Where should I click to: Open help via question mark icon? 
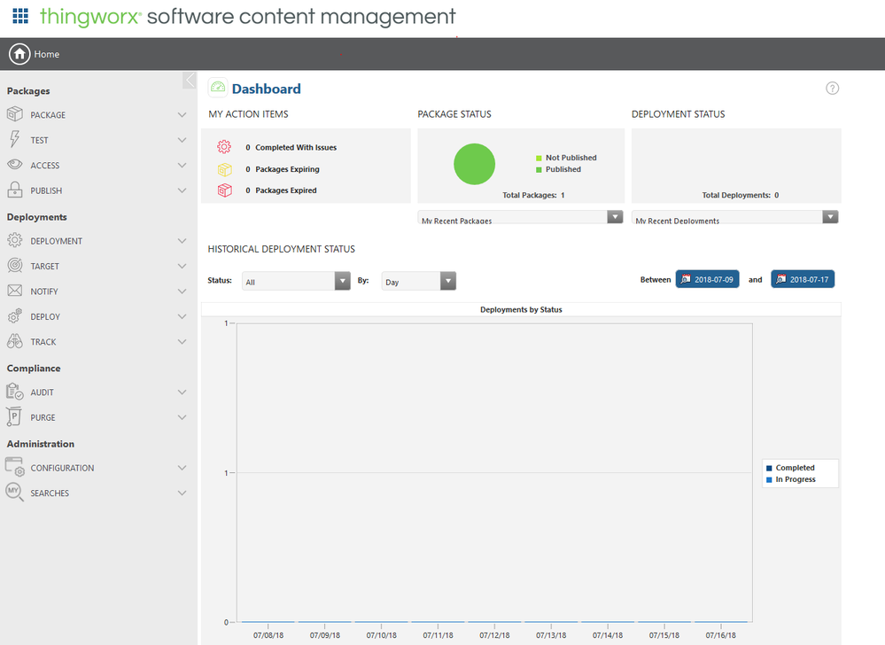(x=832, y=88)
